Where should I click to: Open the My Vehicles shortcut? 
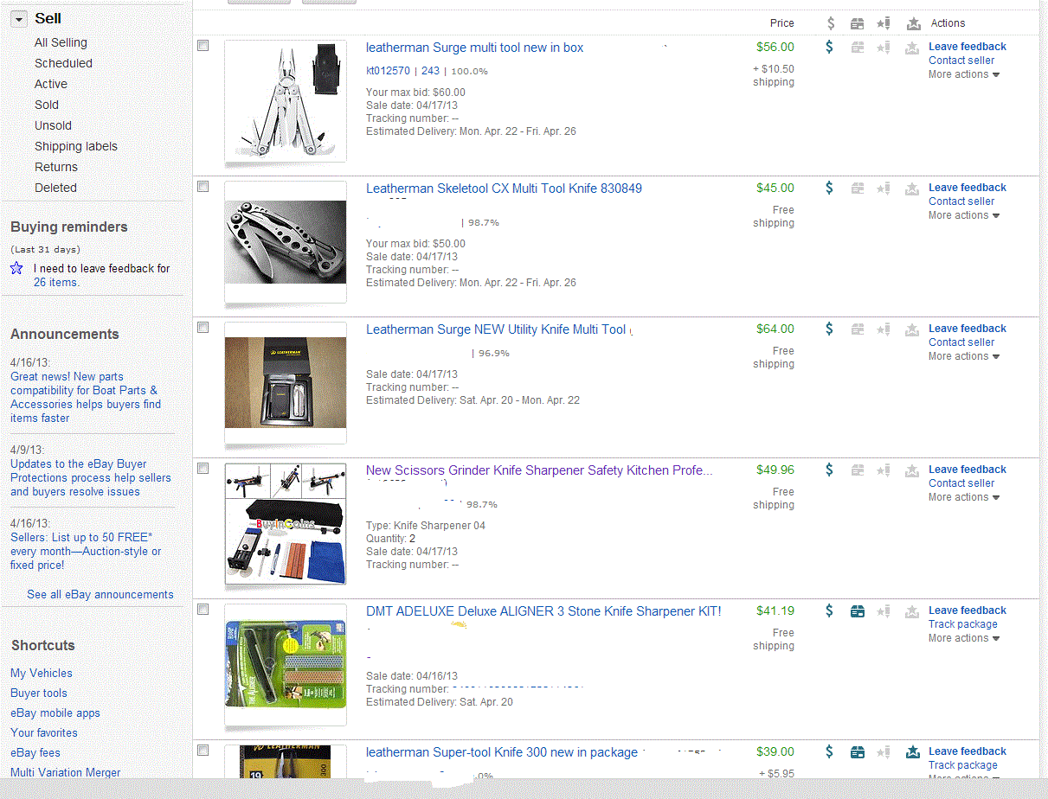coord(42,673)
